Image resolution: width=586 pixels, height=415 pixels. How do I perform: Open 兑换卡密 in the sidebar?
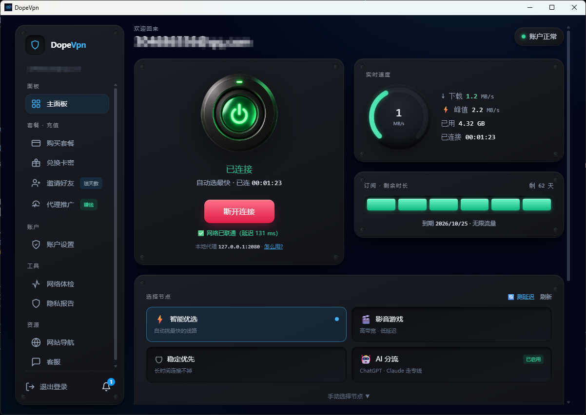[67, 163]
